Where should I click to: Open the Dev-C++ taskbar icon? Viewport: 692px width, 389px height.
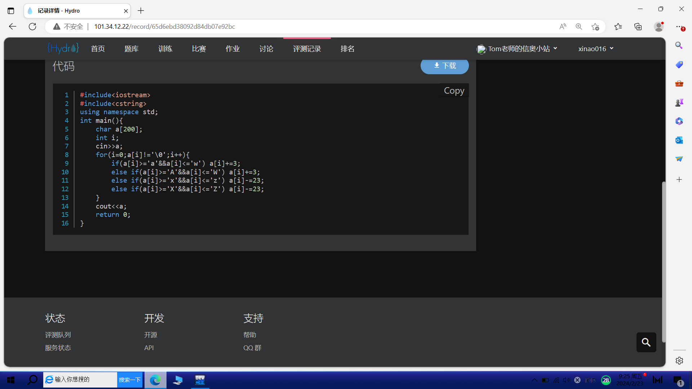tap(200, 380)
